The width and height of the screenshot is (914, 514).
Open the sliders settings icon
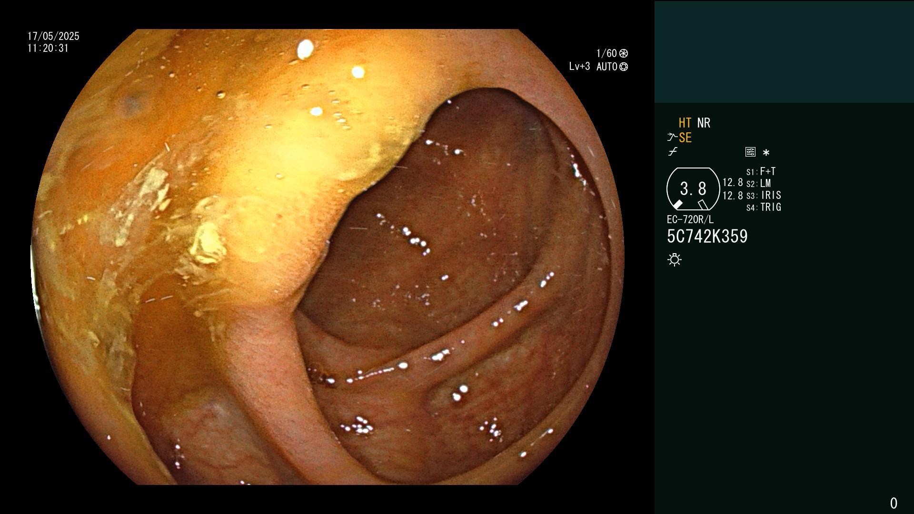pyautogui.click(x=750, y=152)
